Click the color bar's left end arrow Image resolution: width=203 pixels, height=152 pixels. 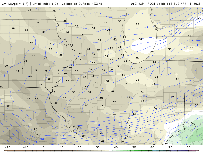(5, 151)
